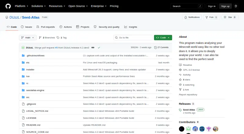The image size is (244, 134).
Task: Switch to the Issues tab
Action: point(27,27)
